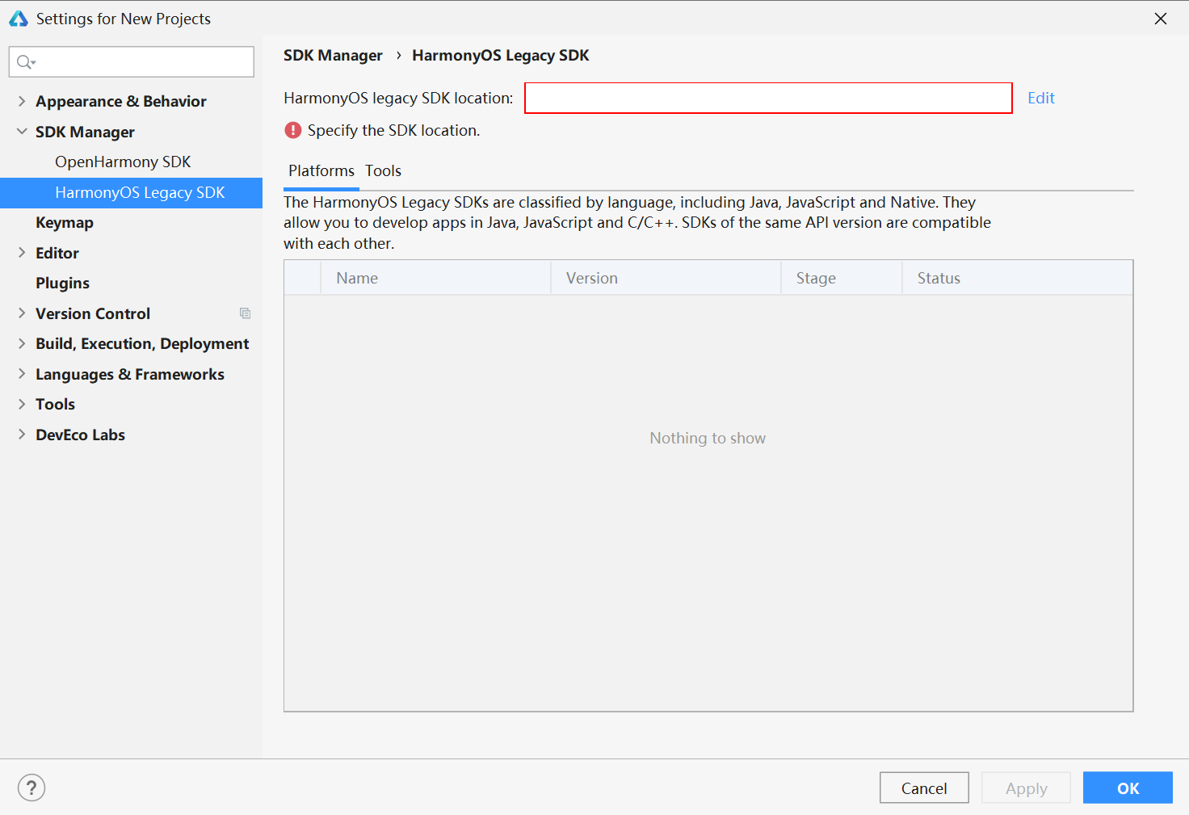Expand Appearance & Behavior section

pos(22,101)
